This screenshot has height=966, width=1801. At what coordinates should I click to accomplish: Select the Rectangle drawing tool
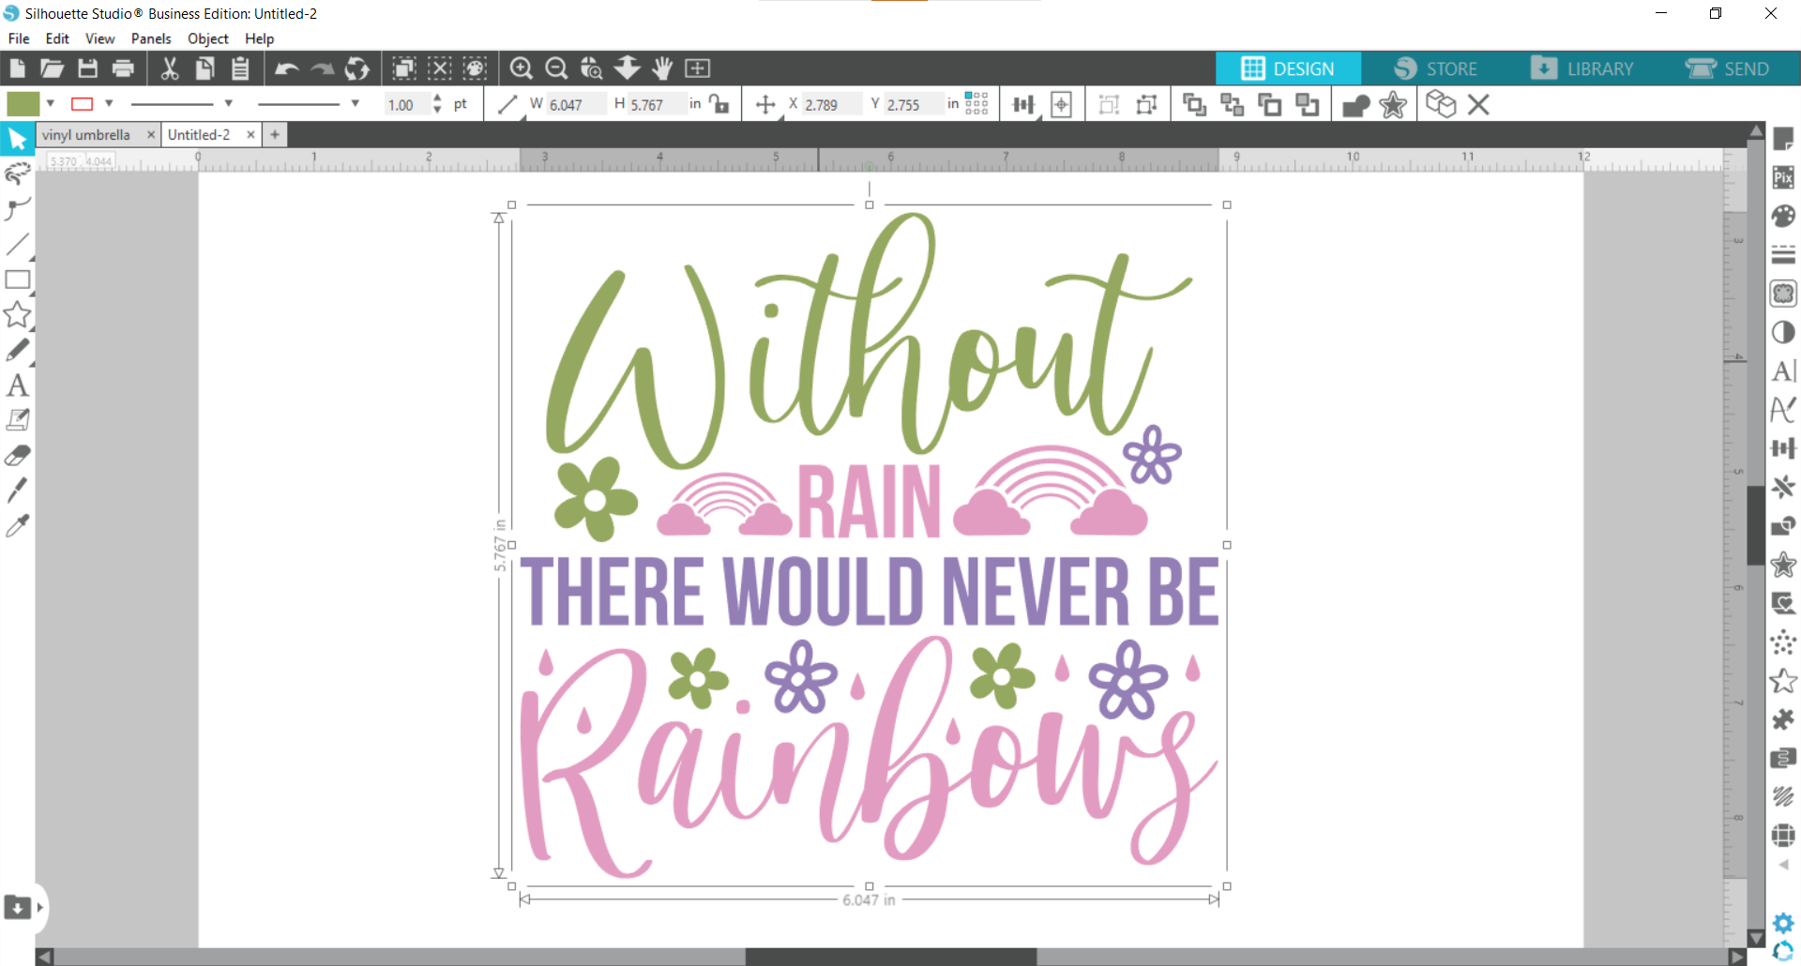click(x=17, y=279)
